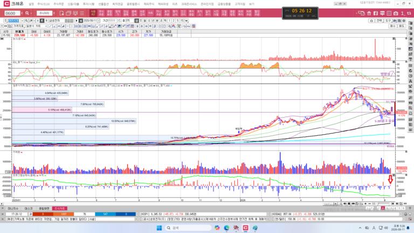Switch to the 미니지수 tab
The image size is (414, 233).
coord(13,208)
